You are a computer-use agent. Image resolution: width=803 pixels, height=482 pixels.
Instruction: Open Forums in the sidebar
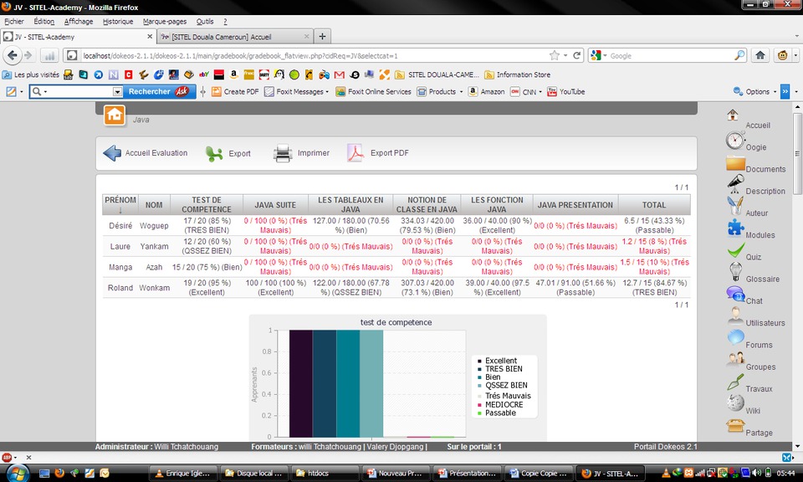[759, 346]
